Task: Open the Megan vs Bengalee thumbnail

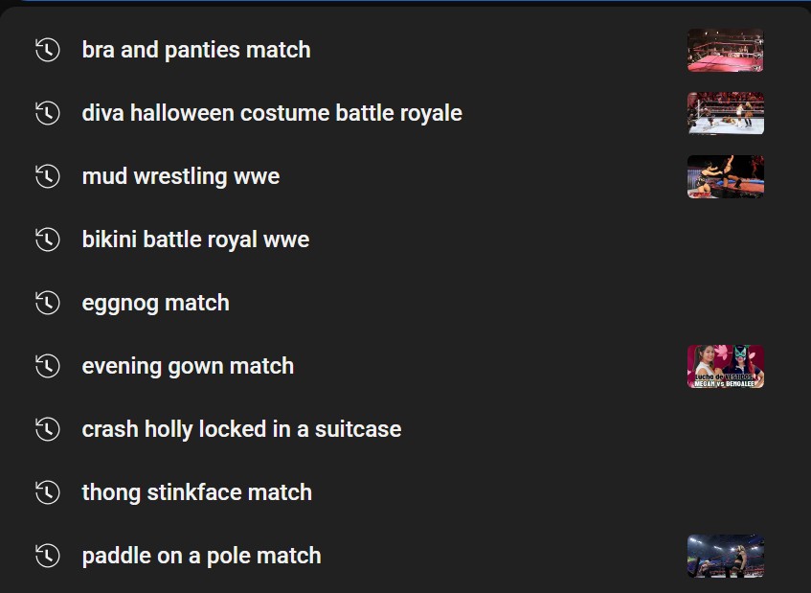Action: 725,366
